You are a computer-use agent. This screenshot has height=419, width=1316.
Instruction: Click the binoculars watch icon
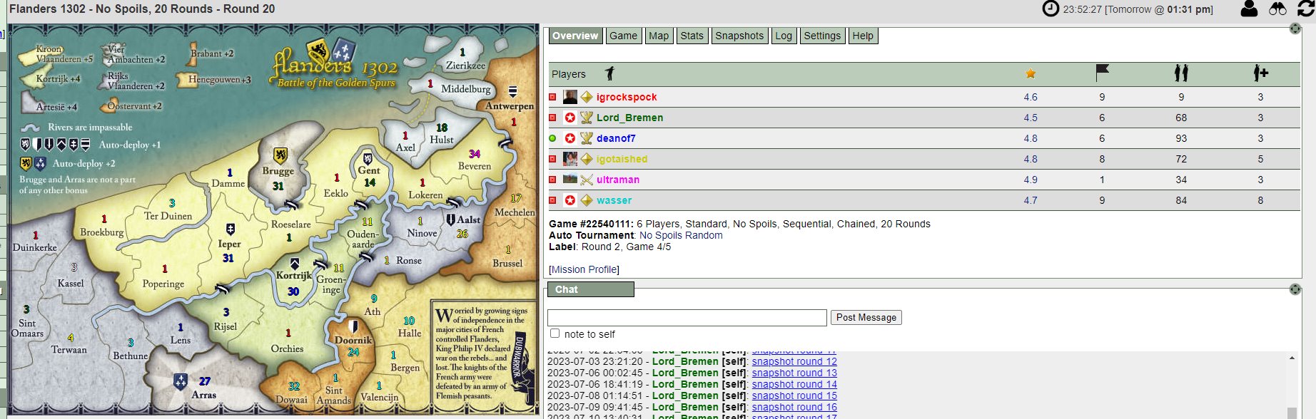click(x=1277, y=9)
